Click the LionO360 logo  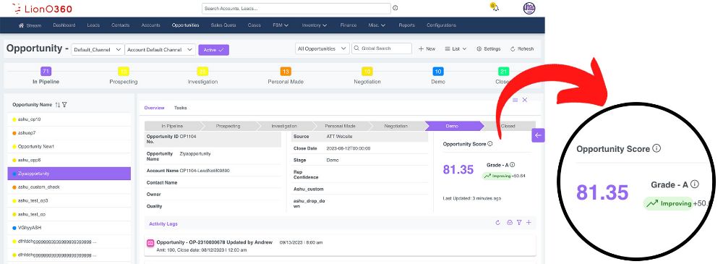click(x=41, y=8)
